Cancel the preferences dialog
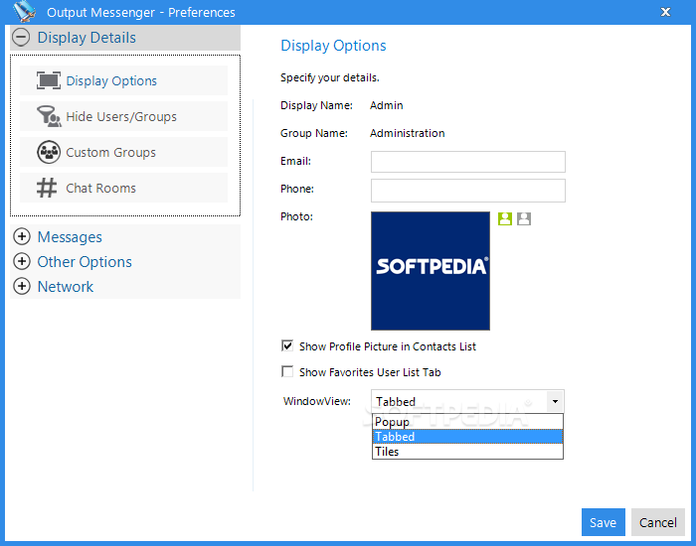696x546 pixels. tap(658, 522)
